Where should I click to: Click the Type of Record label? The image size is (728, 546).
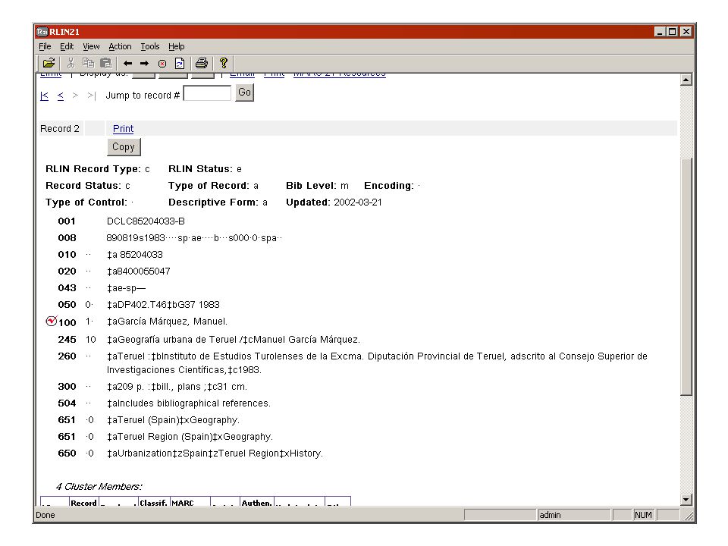(209, 186)
